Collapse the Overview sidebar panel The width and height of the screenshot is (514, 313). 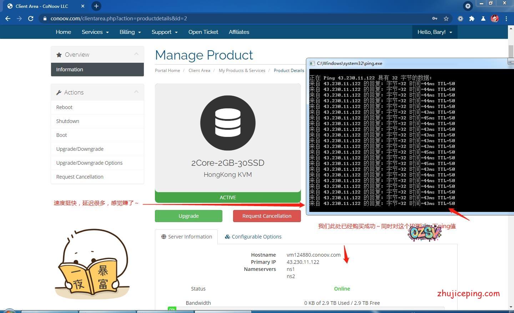[136, 54]
